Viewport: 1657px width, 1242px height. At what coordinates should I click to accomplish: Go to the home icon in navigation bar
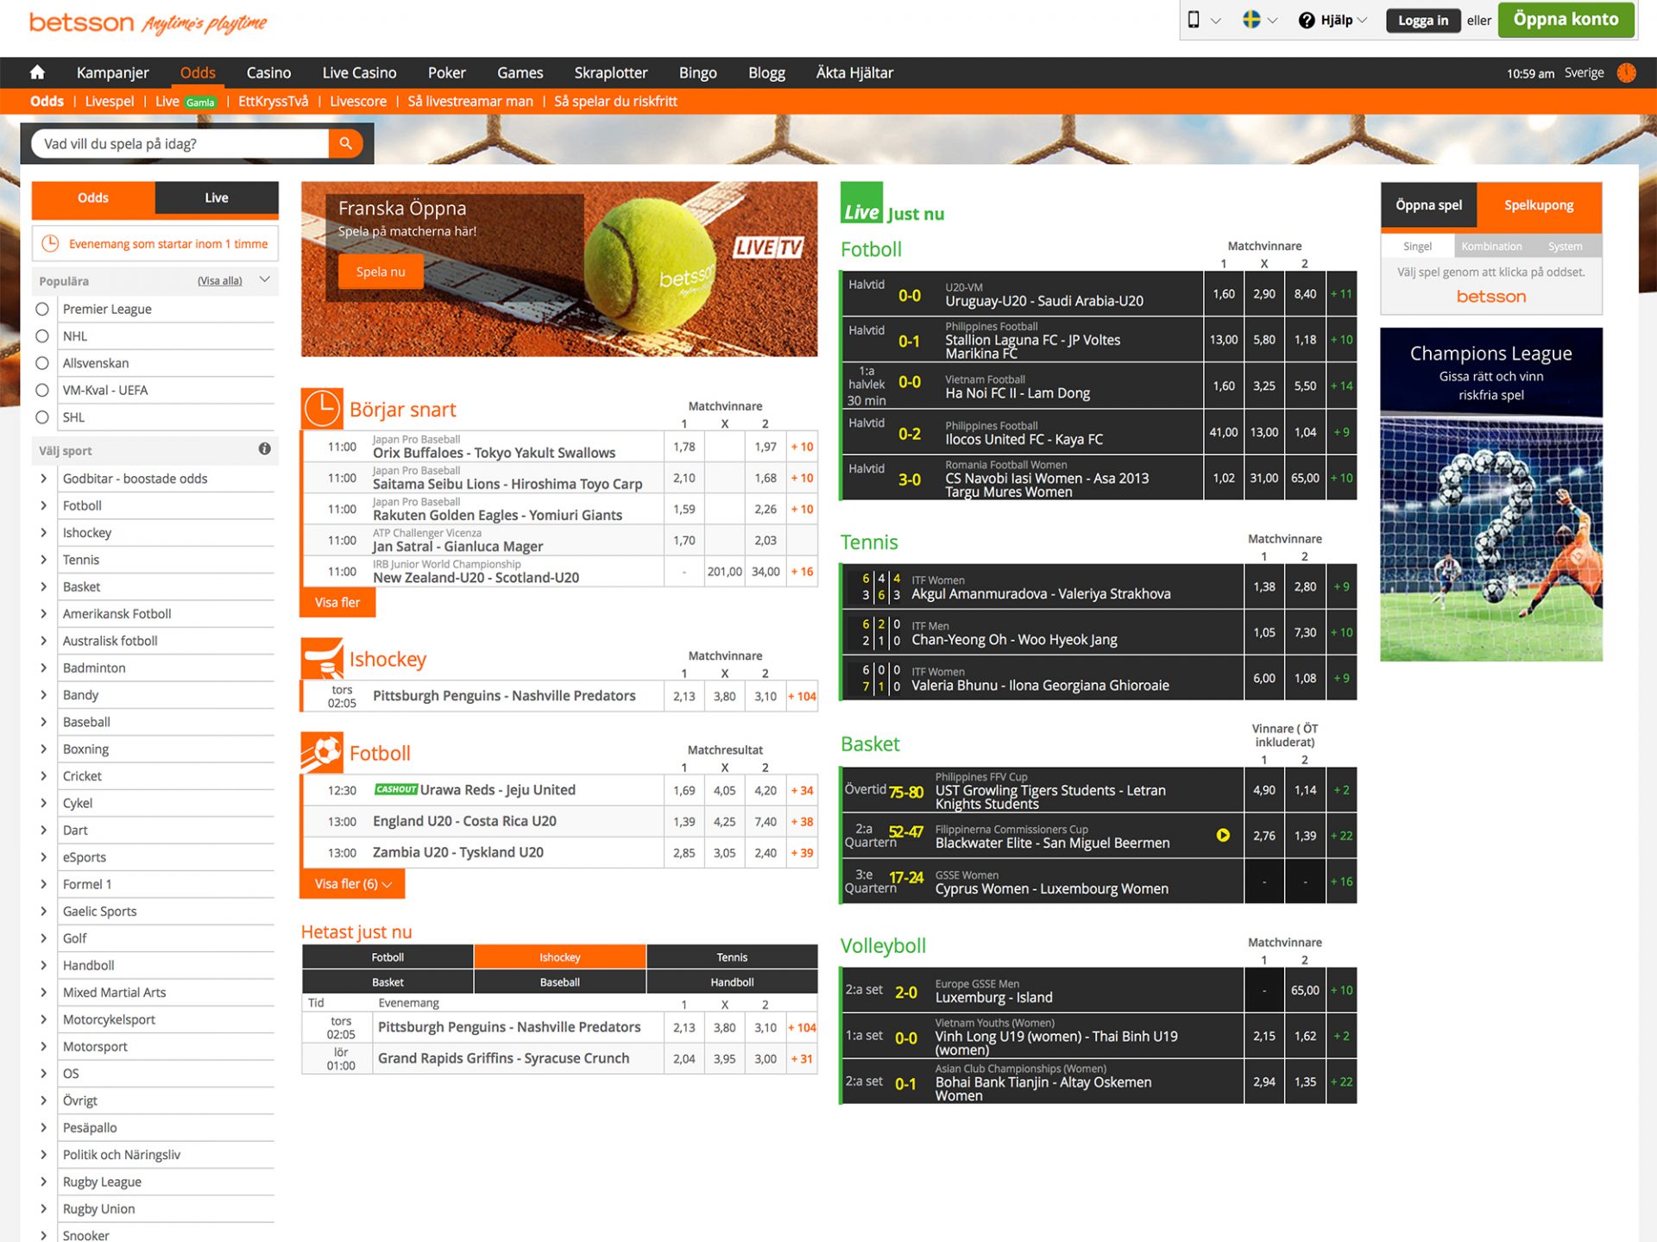tap(37, 72)
